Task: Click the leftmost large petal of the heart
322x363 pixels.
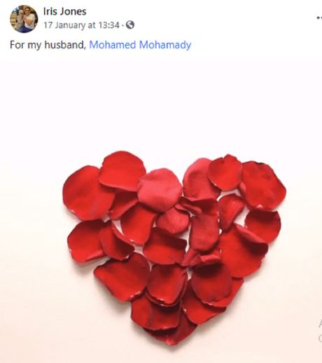Action: pyautogui.click(x=86, y=193)
